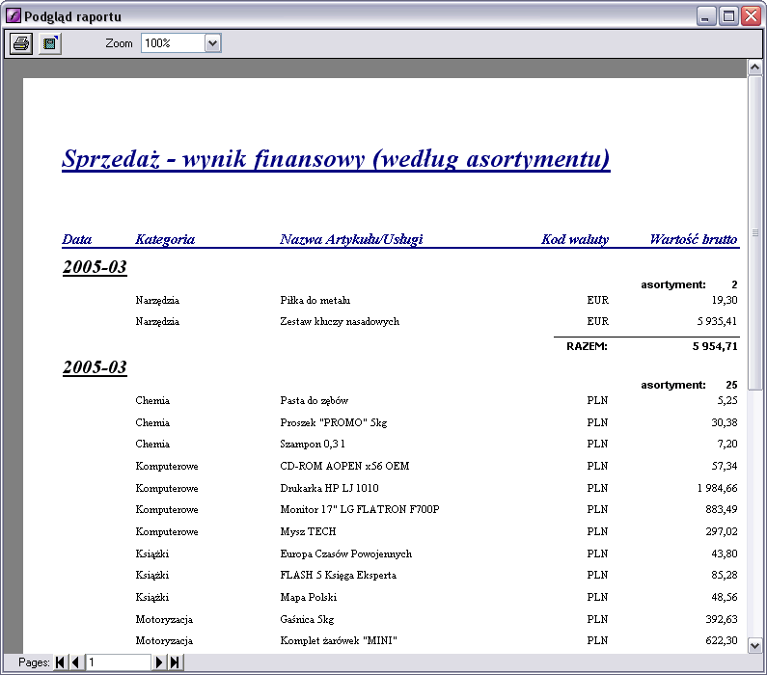Click the RAZEM total 5 954,71
Screen dimensions: 767x675
(715, 346)
